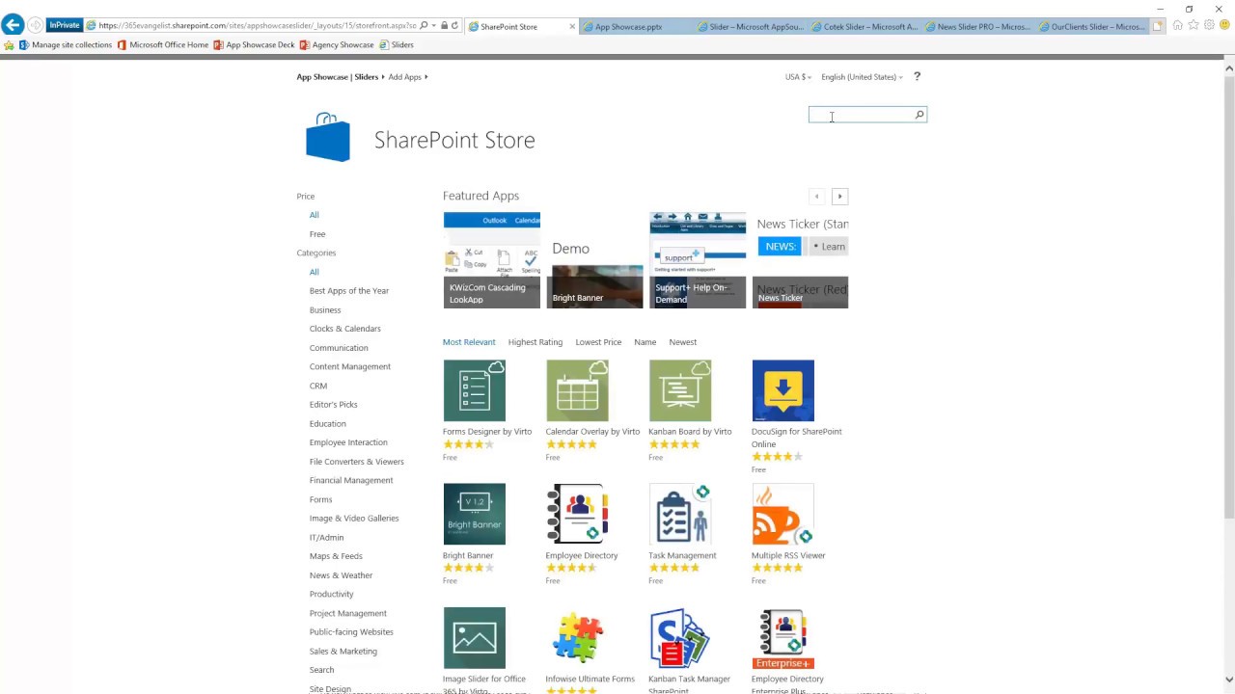The width and height of the screenshot is (1235, 694).
Task: Open the Infowise Ultimate Forms puzzle icon
Action: (577, 638)
